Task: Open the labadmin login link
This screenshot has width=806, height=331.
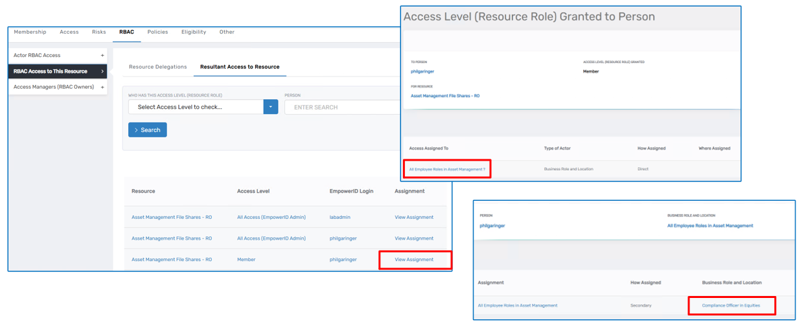Action: pos(341,218)
